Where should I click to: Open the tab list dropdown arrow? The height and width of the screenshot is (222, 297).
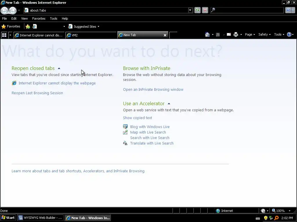(x=10, y=35)
